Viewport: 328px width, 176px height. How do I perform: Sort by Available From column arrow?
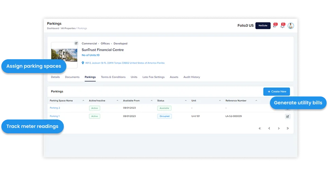tap(152, 101)
